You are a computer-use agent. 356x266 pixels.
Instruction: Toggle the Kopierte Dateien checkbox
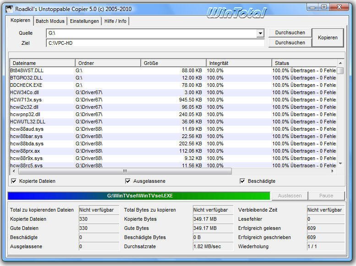[13, 181]
